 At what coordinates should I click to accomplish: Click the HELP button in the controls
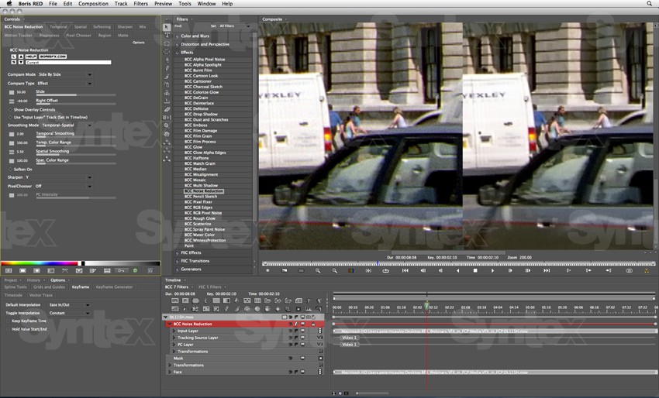click(30, 57)
